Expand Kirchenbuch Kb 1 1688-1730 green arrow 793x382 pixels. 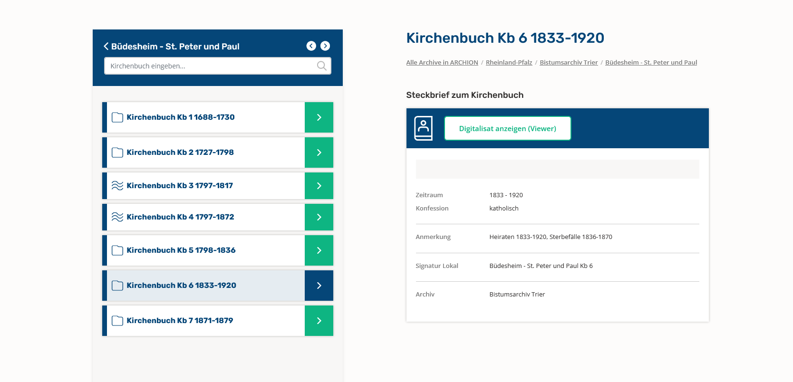[x=319, y=117]
